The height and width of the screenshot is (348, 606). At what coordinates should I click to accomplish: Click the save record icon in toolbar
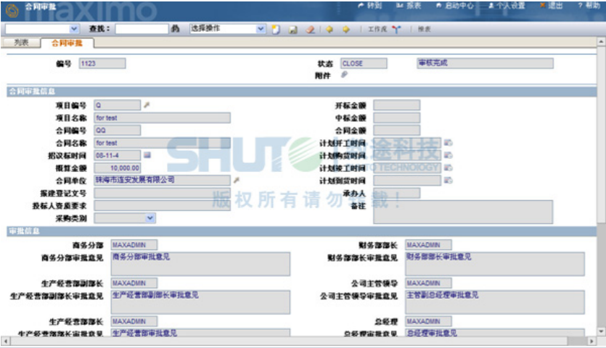coord(292,30)
